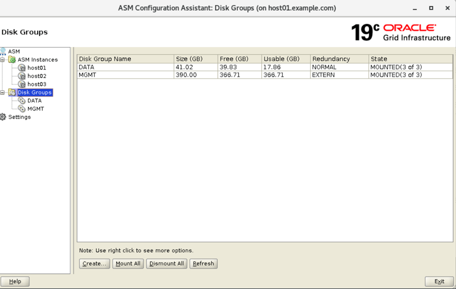Click the MGMT disk group icon
The width and height of the screenshot is (456, 289).
point(22,108)
